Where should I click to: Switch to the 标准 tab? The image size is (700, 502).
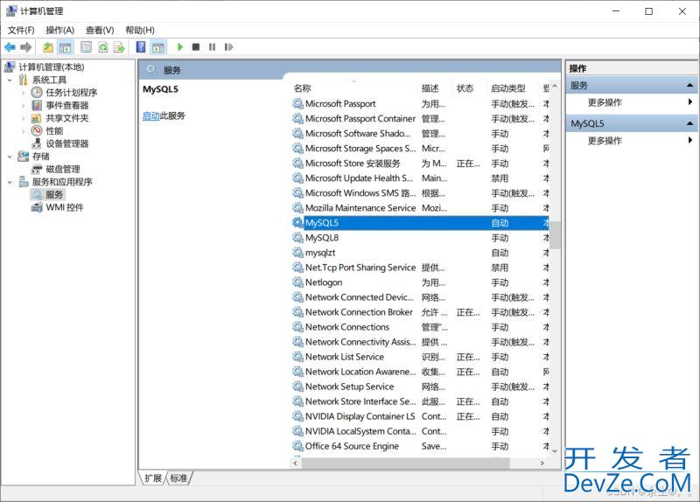coord(179,478)
